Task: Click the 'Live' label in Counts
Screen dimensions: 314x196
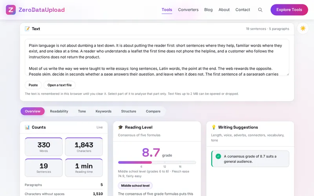Action: (x=100, y=127)
